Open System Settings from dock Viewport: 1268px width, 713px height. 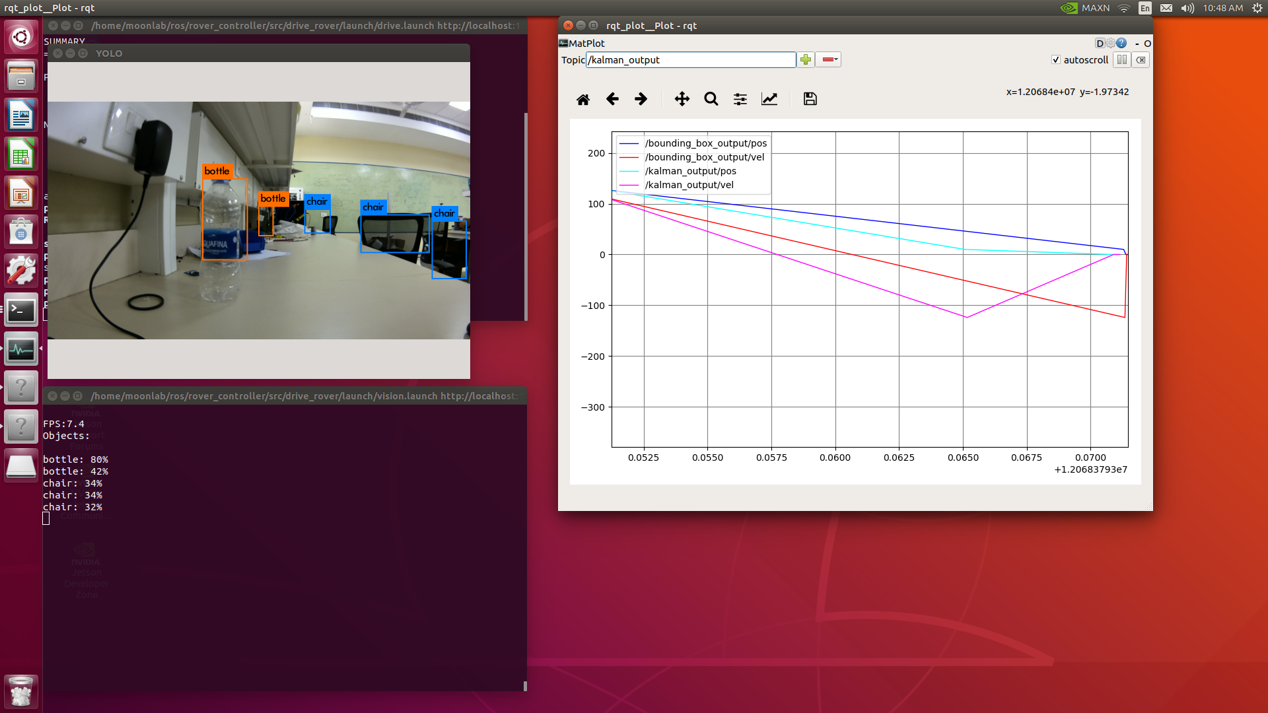pos(21,271)
